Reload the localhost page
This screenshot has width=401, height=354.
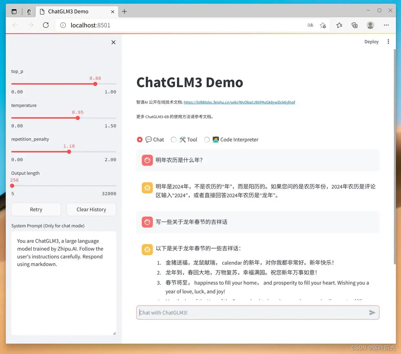pyautogui.click(x=46, y=25)
